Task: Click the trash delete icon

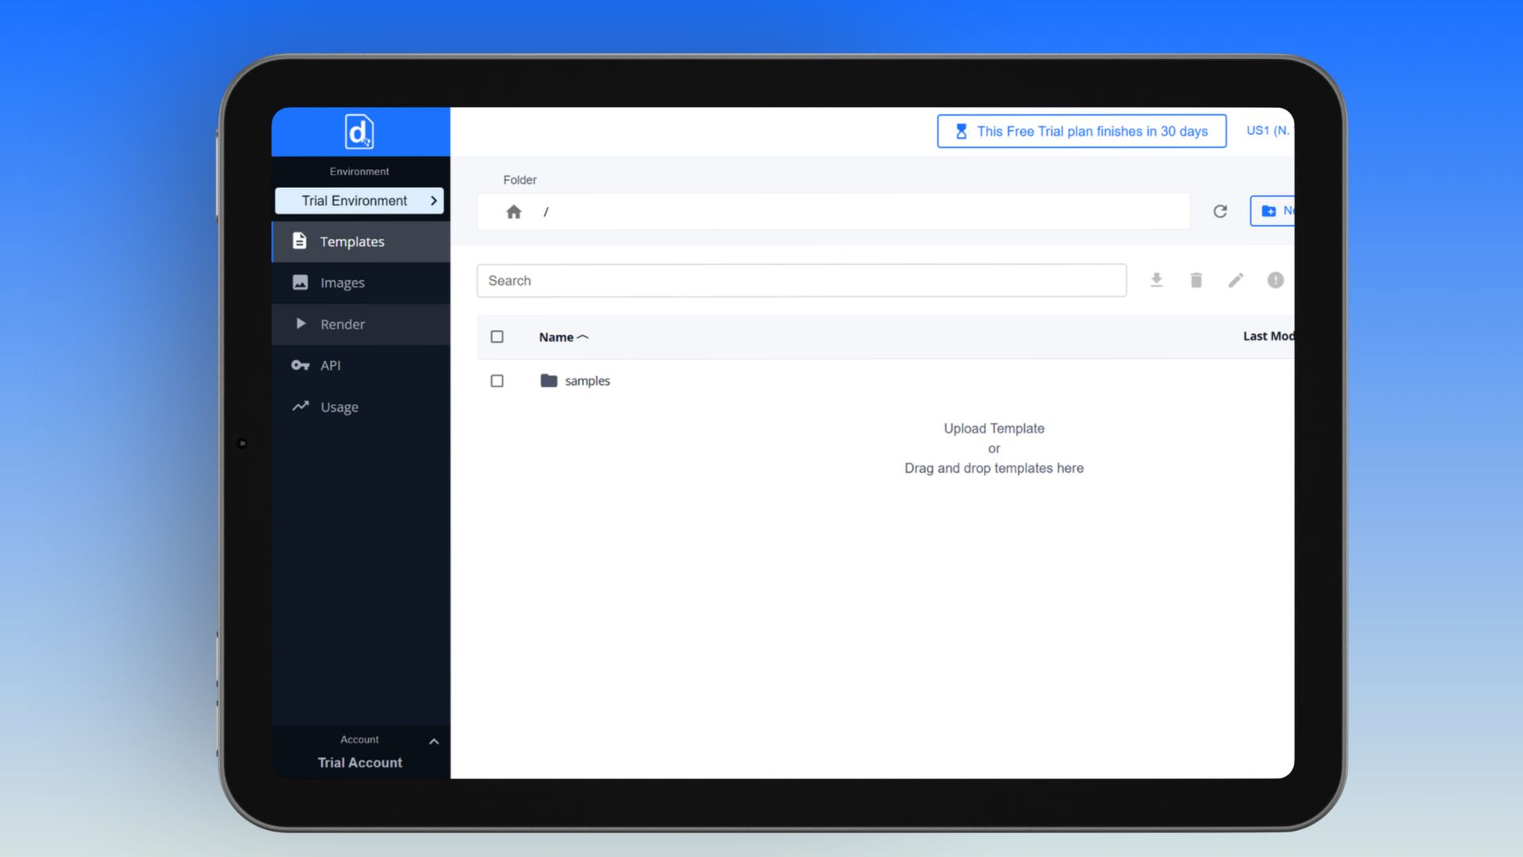Action: 1196,280
